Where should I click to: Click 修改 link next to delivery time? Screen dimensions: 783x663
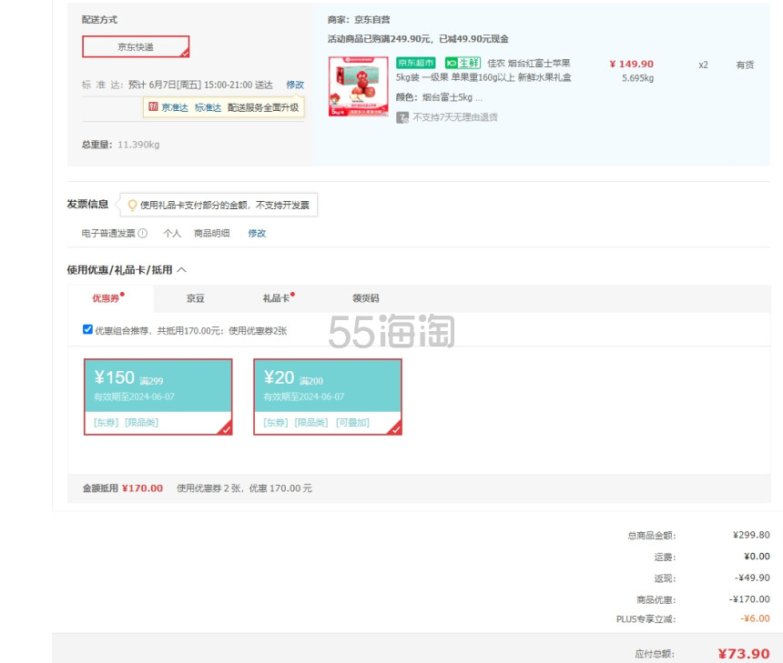295,85
